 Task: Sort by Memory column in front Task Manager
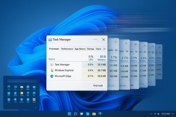[102, 58]
